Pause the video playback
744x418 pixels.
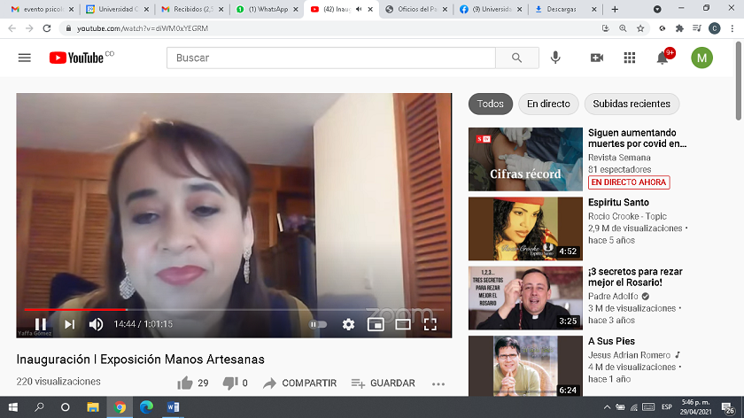tap(41, 324)
